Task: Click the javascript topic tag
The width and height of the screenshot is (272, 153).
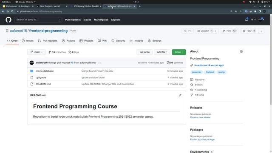Action: [x=196, y=72]
